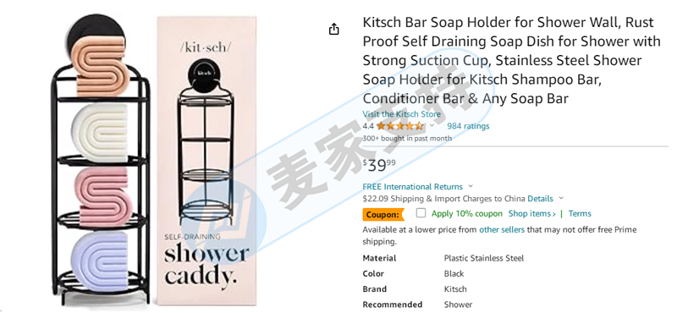Click the $39.99 price
Viewport: 677px width, 313px height.
tap(378, 165)
